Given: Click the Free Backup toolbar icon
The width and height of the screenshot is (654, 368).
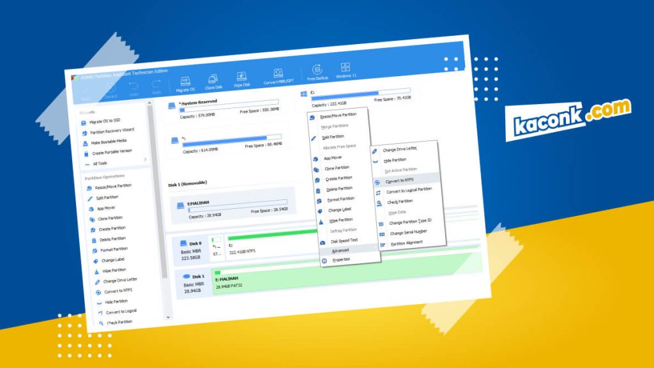Looking at the screenshot, I should pos(317,72).
